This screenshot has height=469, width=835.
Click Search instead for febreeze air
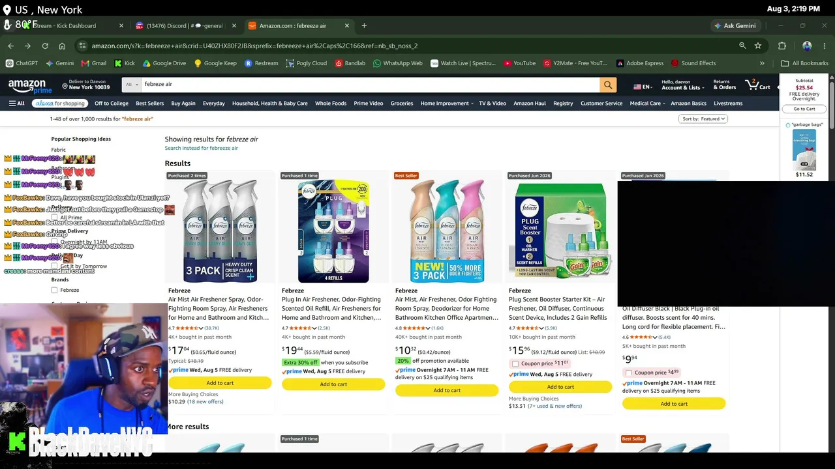pyautogui.click(x=201, y=148)
